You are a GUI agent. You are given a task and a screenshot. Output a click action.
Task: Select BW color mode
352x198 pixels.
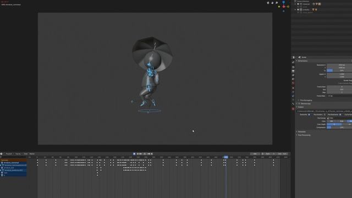click(x=332, y=121)
